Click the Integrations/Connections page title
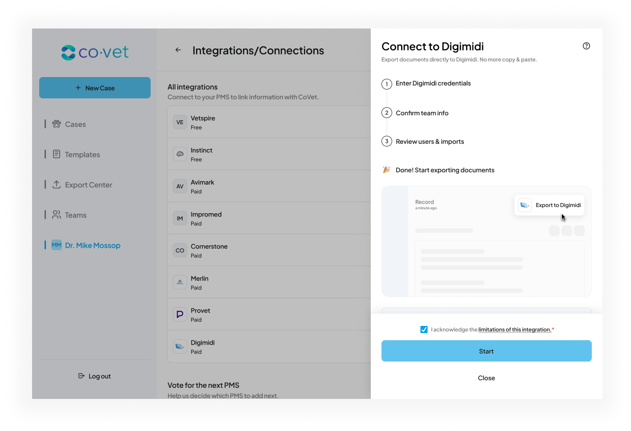Viewport: 631px width, 431px height. (258, 50)
